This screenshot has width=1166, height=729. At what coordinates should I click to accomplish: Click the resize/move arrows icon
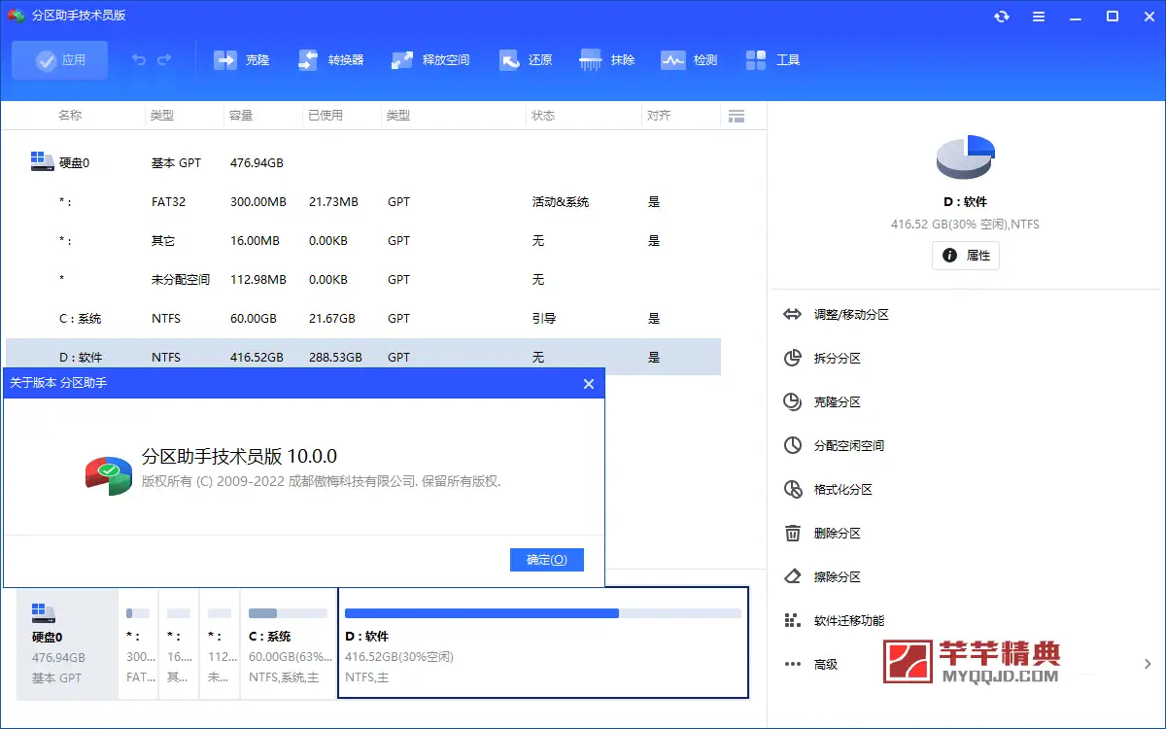[x=793, y=315]
